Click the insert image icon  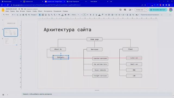click(46, 15)
